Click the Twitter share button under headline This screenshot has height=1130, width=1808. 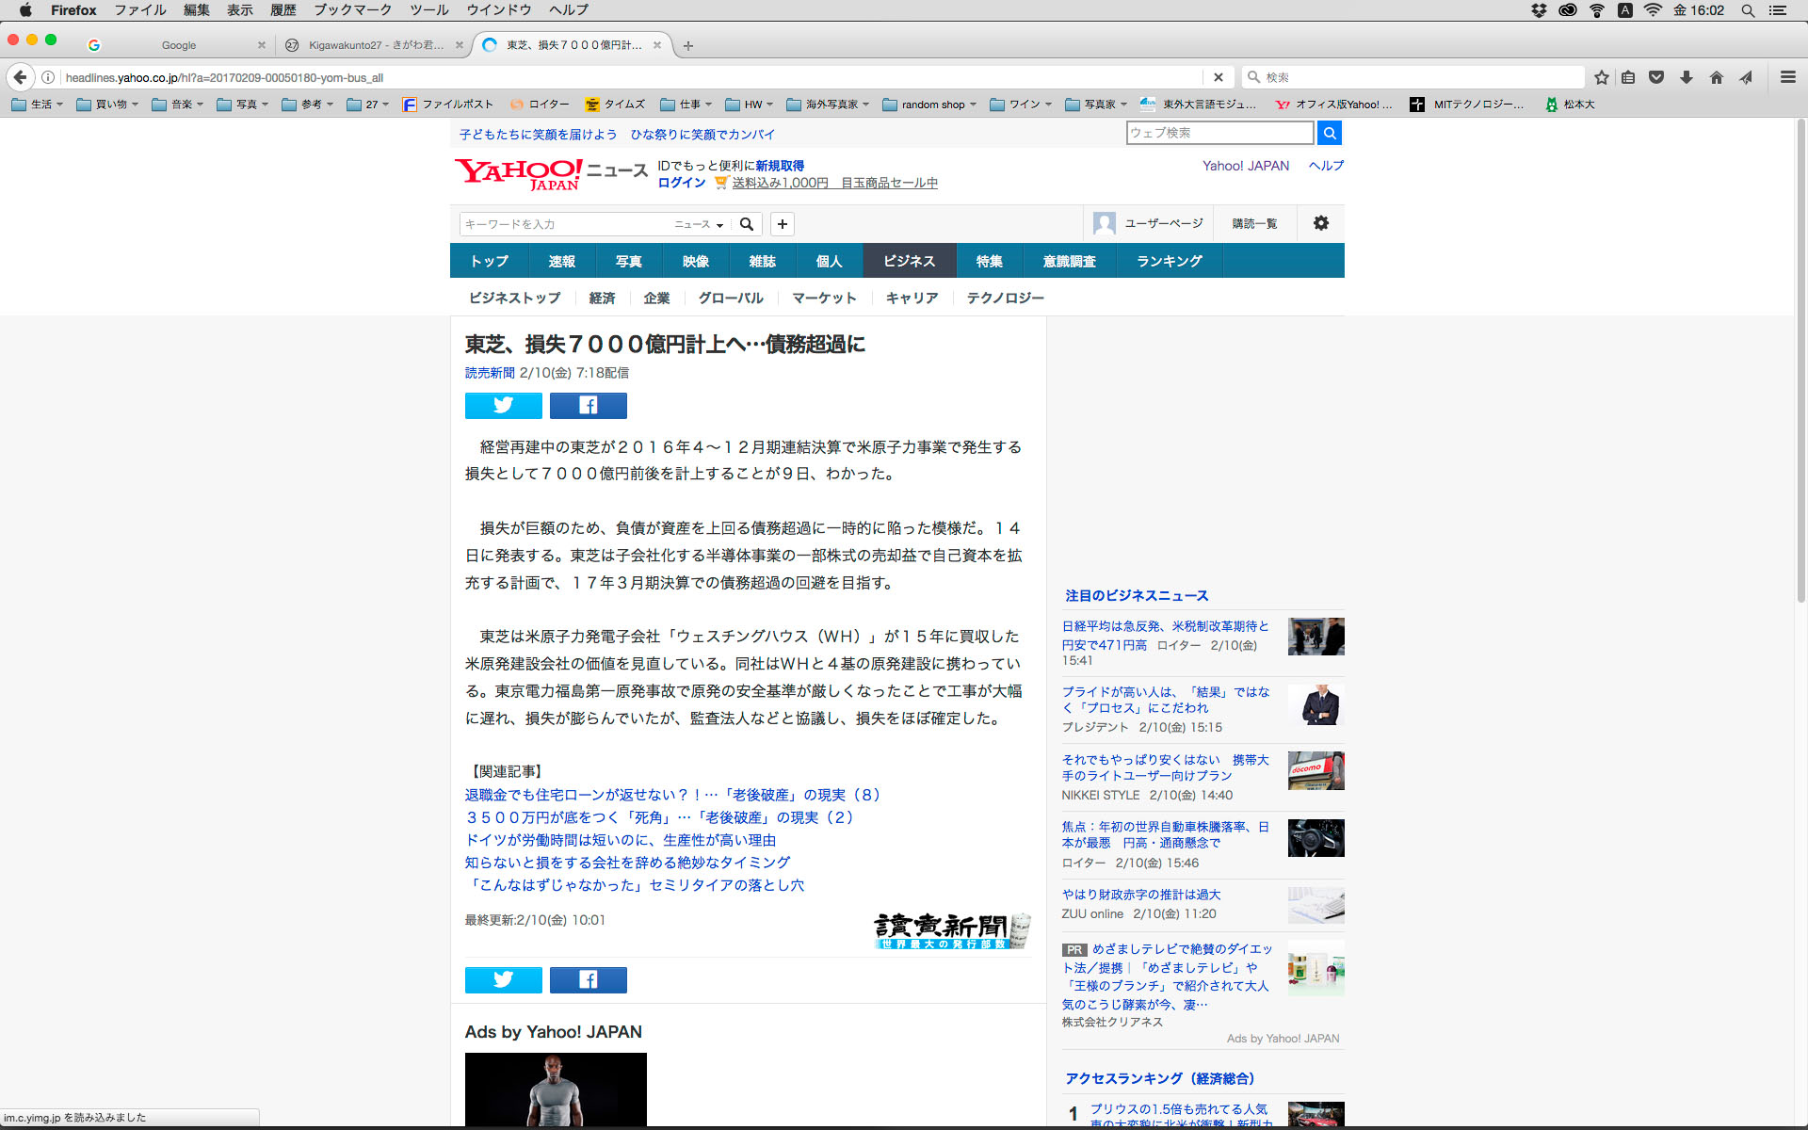pos(503,406)
